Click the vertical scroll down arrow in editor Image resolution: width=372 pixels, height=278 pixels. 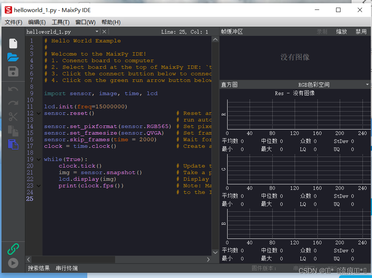[x=215, y=252]
